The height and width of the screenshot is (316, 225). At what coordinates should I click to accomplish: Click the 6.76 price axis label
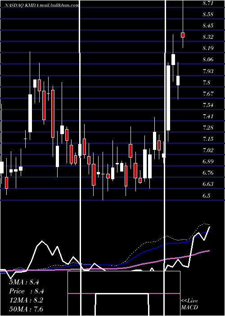[x=208, y=172]
